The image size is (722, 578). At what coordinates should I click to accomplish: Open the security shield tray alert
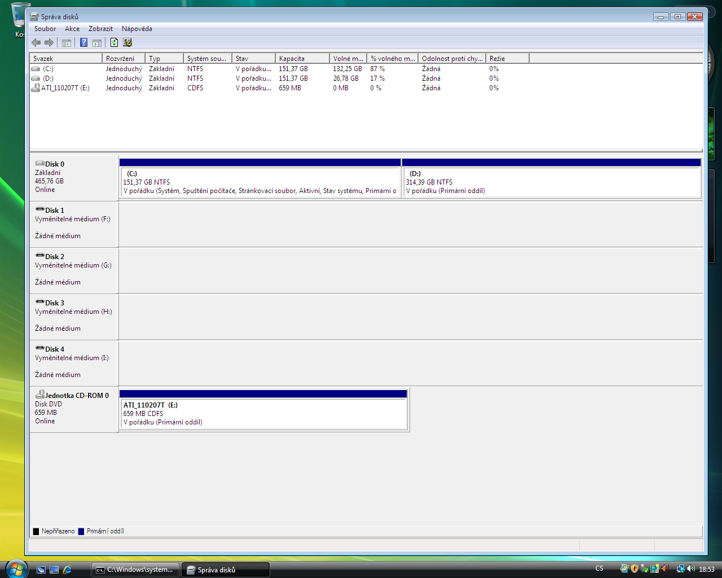634,569
